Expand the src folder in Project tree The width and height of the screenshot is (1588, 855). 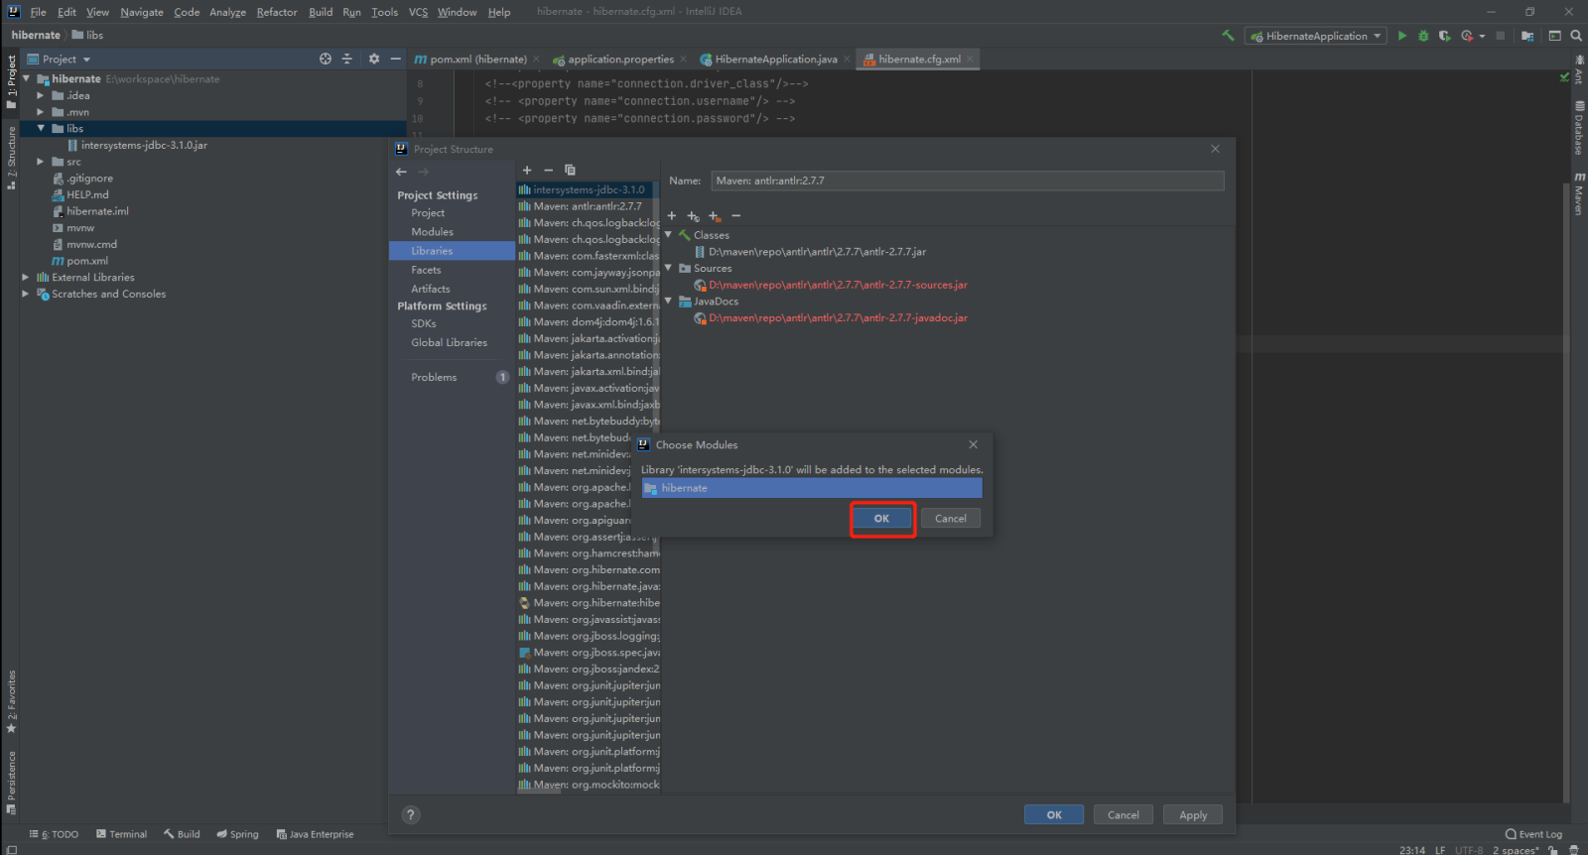[x=41, y=162]
